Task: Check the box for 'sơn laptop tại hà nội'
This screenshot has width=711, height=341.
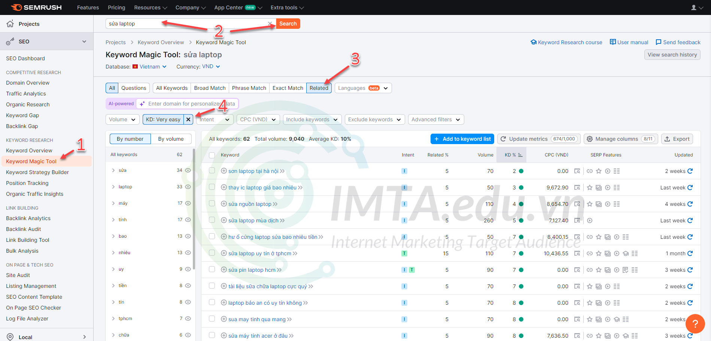Action: [212, 171]
